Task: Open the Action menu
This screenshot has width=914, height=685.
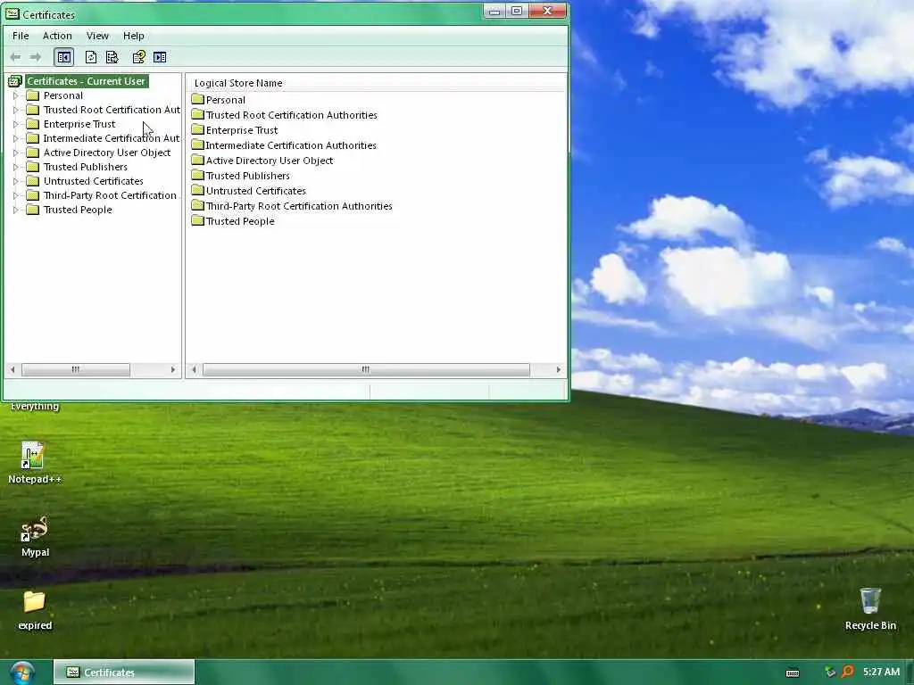Action: [x=57, y=36]
